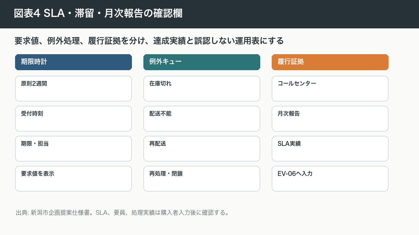Image resolution: width=419 pixels, height=235 pixels.
Task: Select the 再配送 card
Action: (x=202, y=149)
